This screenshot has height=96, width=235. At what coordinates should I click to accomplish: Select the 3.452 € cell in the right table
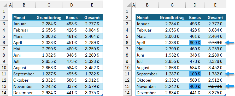215,68
